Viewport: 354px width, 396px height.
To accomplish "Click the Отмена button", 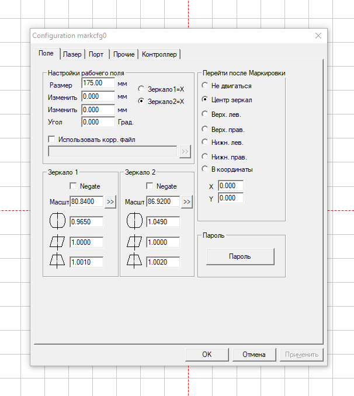I will (x=254, y=355).
